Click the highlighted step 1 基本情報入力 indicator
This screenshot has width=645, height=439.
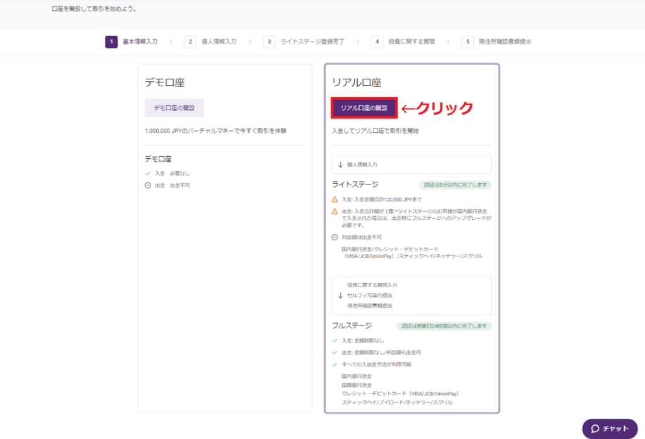111,42
